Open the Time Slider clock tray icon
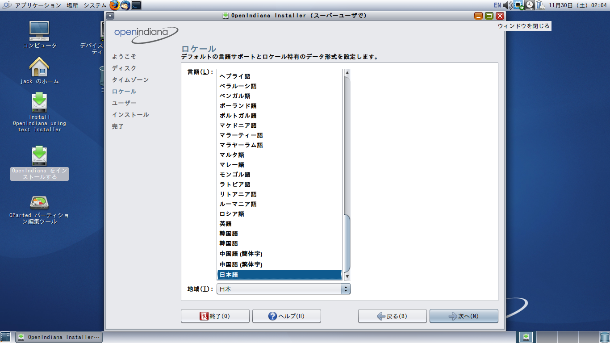610x343 pixels. point(529,5)
